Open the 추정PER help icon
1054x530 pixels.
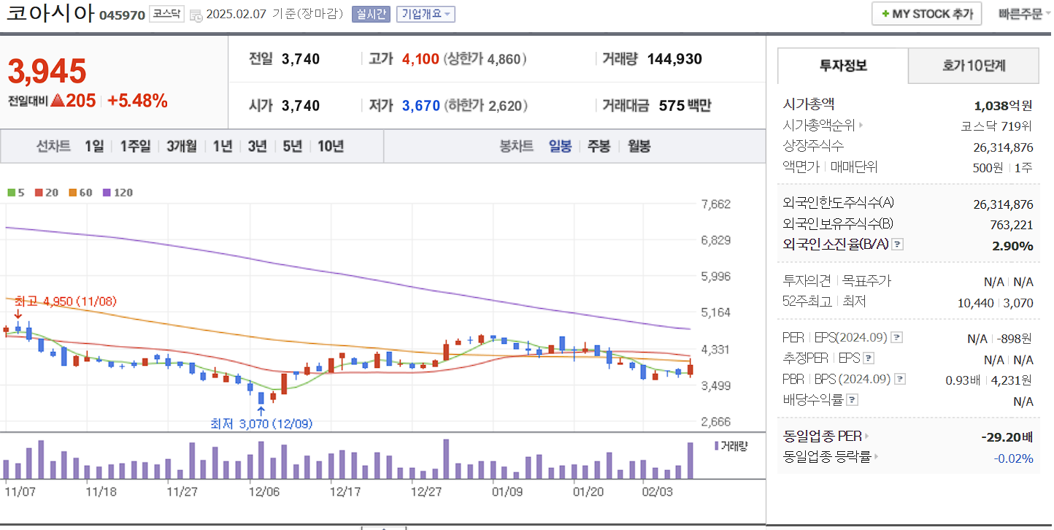click(869, 358)
